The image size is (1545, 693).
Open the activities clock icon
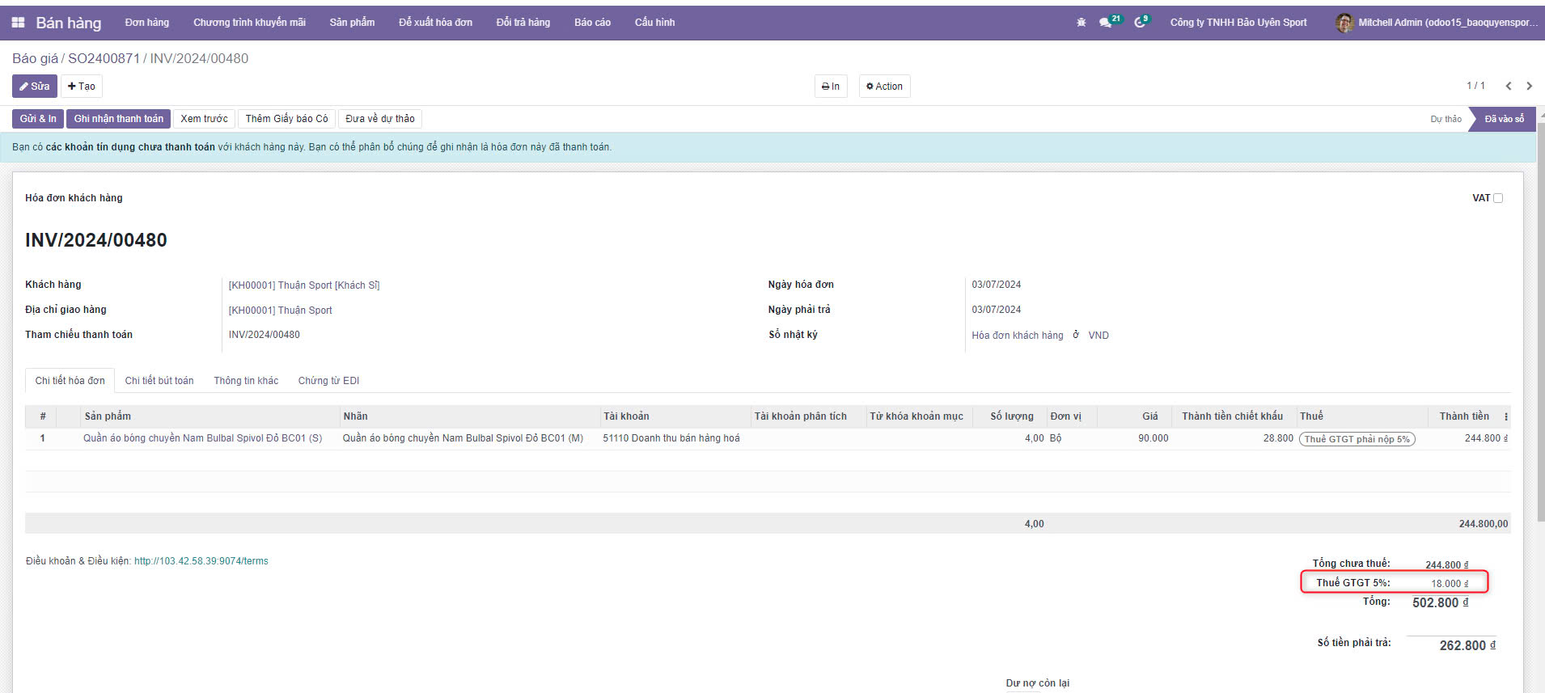tap(1140, 23)
